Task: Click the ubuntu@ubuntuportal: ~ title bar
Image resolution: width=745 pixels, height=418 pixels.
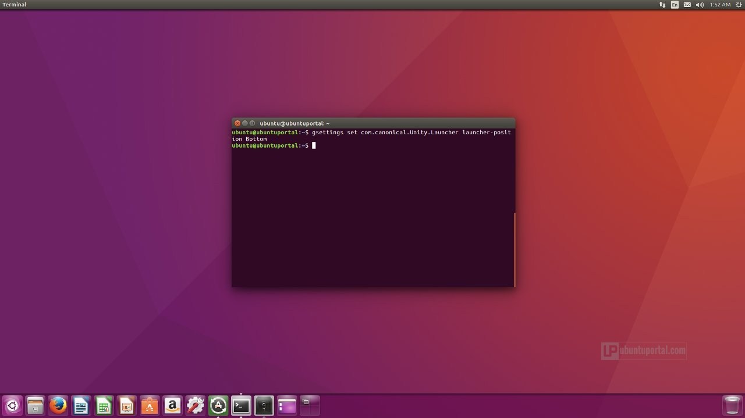Action: pyautogui.click(x=373, y=123)
